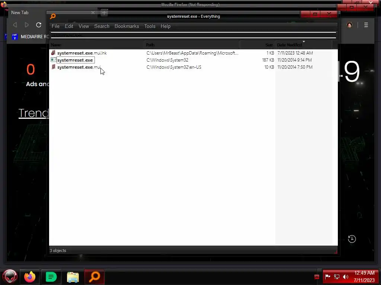381x285 pixels.
Task: Reload the page in Firefox
Action: tap(39, 25)
